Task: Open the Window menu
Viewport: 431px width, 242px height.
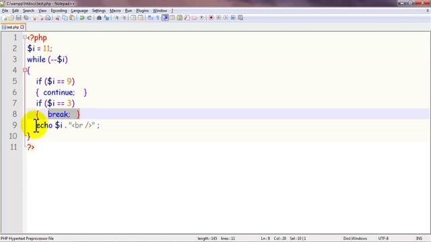Action: [x=160, y=11]
